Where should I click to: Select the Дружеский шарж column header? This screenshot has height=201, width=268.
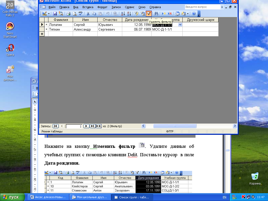(x=200, y=20)
